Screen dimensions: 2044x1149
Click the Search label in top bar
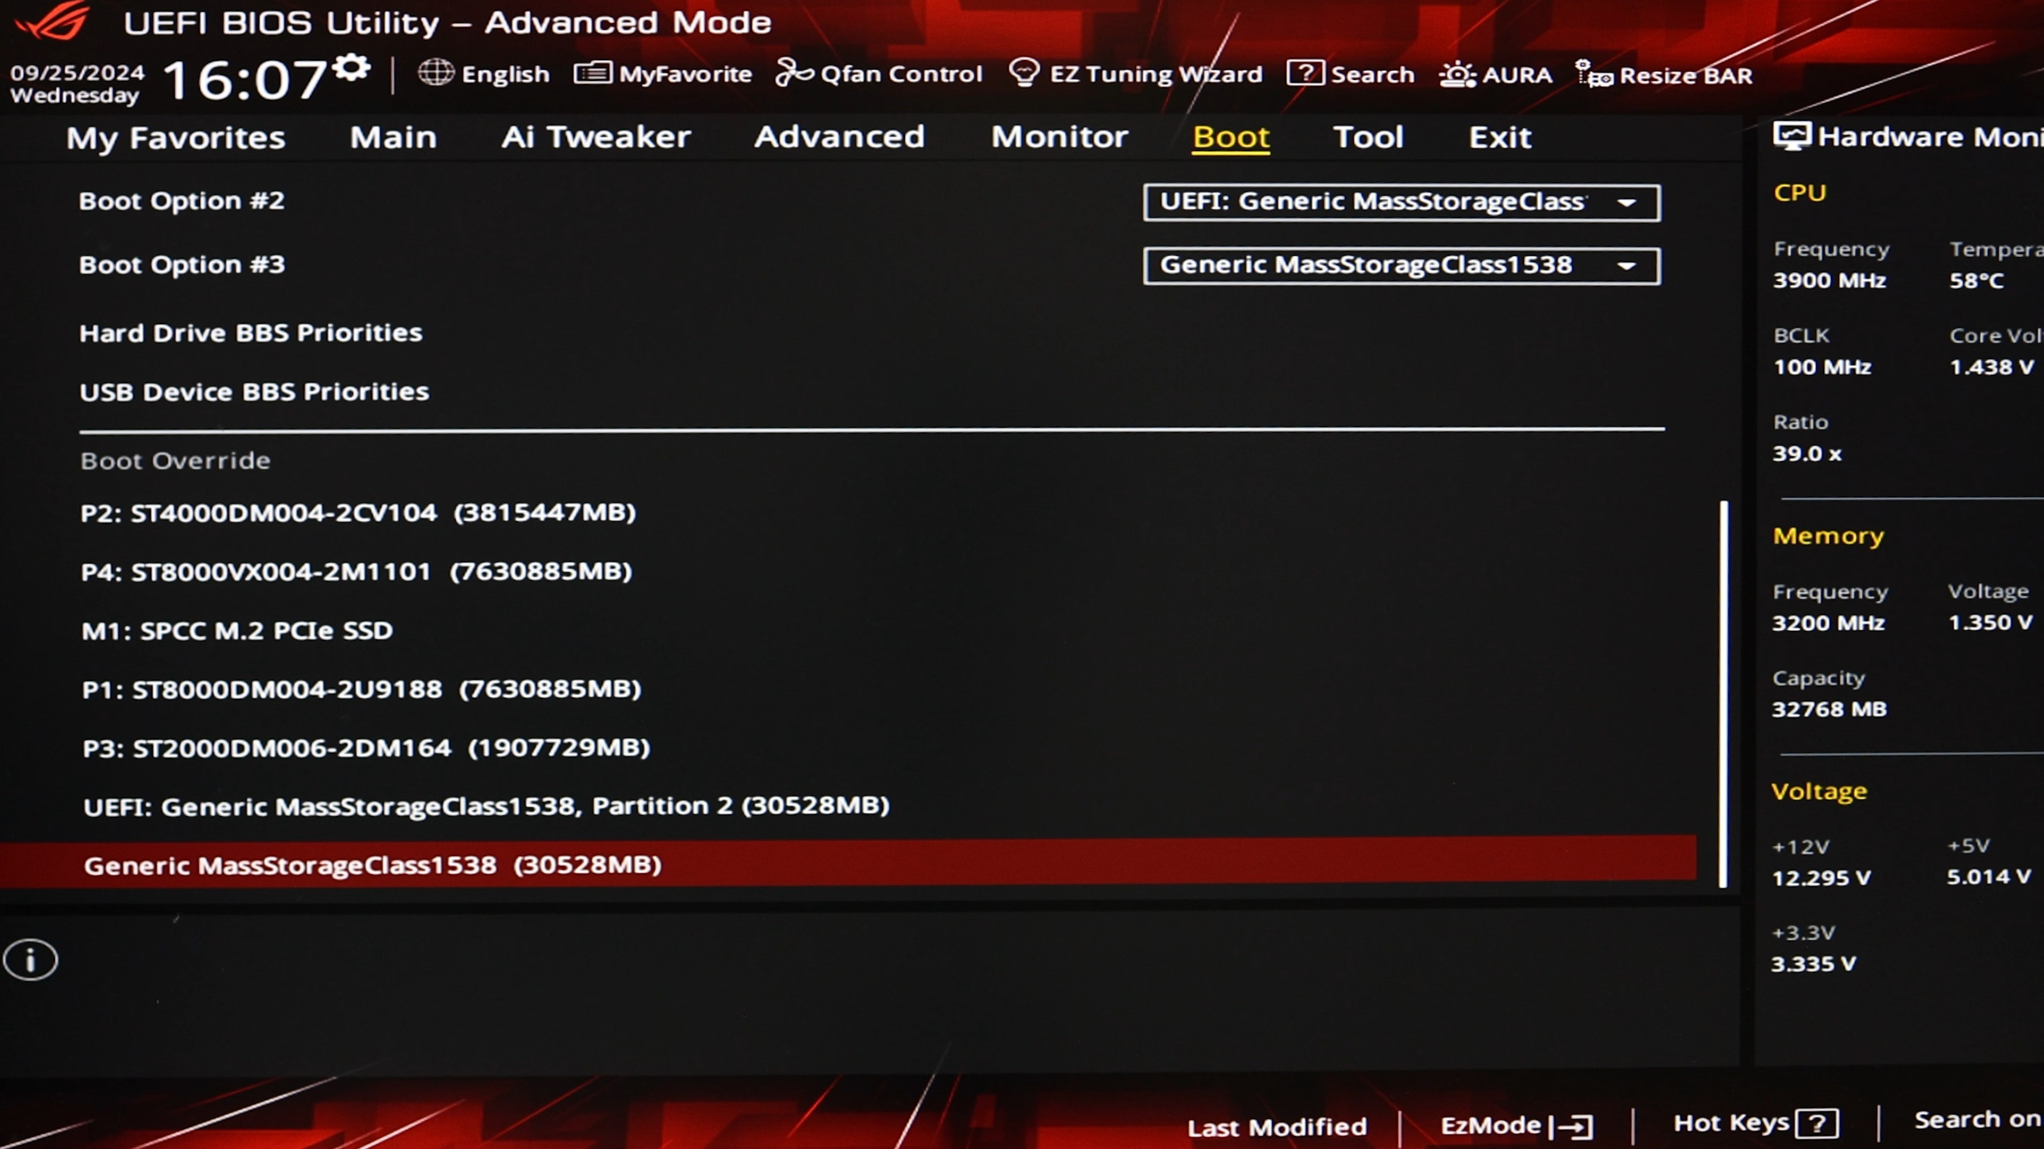[1373, 74]
